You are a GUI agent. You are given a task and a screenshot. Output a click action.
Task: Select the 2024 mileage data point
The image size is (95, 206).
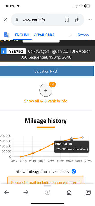tap(83, 138)
